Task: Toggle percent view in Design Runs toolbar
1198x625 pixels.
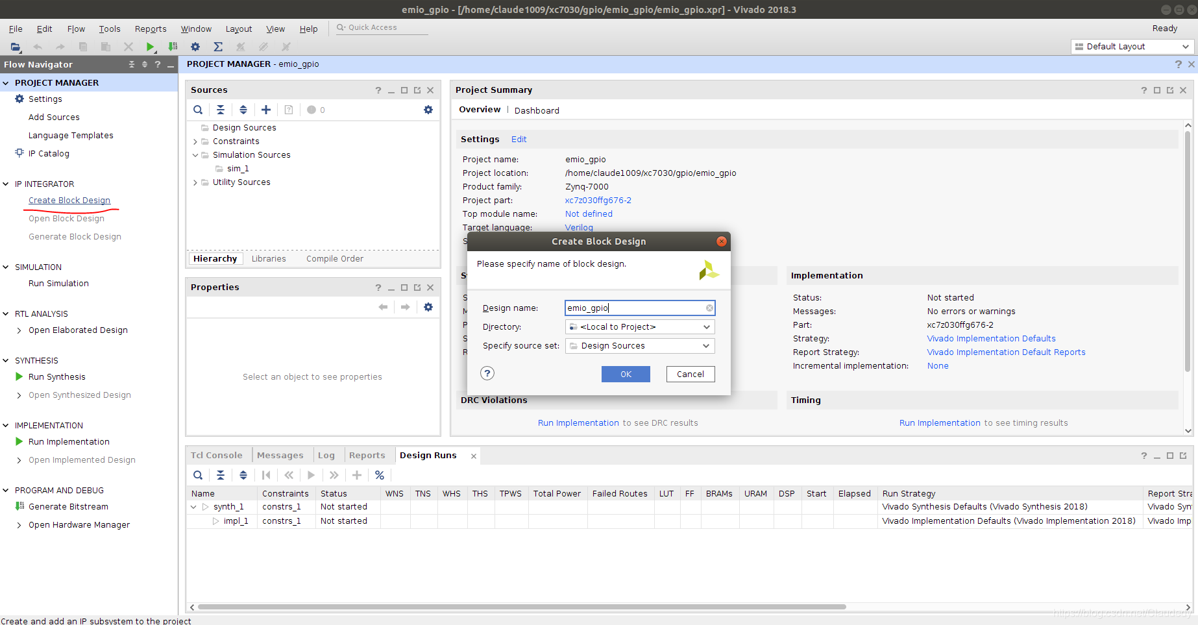Action: [x=380, y=475]
